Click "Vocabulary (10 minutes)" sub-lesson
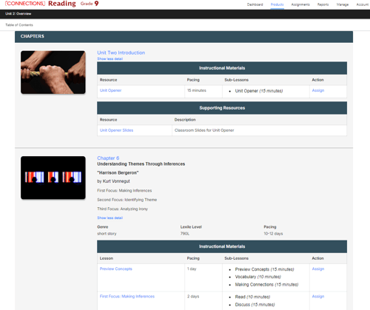This screenshot has width=370, height=310. [x=258, y=277]
